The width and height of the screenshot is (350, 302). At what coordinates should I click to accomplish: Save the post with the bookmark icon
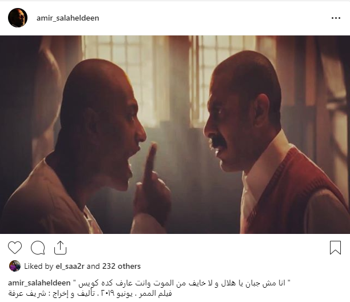(335, 248)
